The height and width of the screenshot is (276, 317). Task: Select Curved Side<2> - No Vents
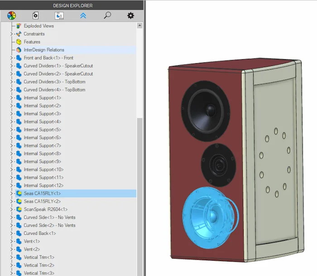tap(49, 225)
